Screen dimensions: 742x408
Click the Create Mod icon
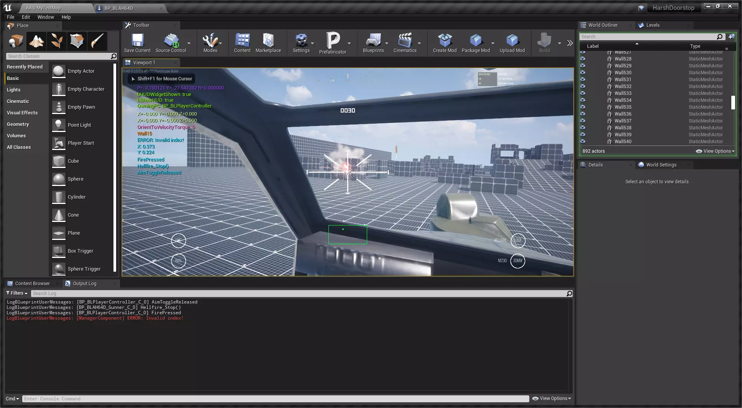coord(445,41)
